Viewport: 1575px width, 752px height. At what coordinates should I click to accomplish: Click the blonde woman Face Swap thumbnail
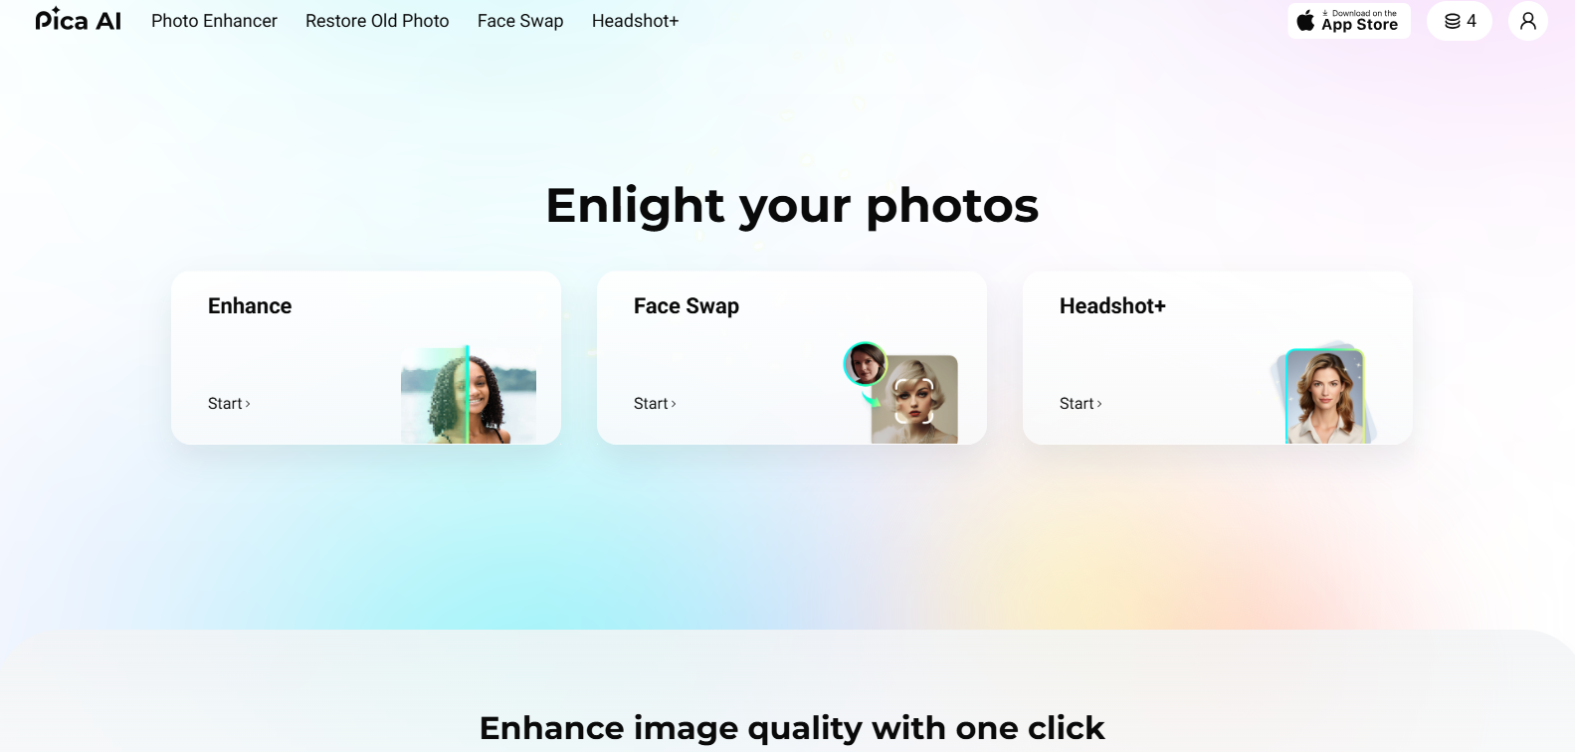pyautogui.click(x=914, y=399)
